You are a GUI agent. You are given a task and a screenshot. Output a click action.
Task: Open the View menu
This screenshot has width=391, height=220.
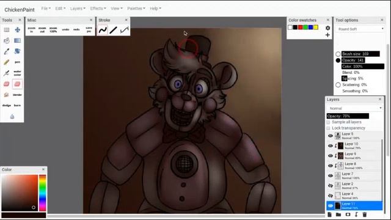(117, 9)
